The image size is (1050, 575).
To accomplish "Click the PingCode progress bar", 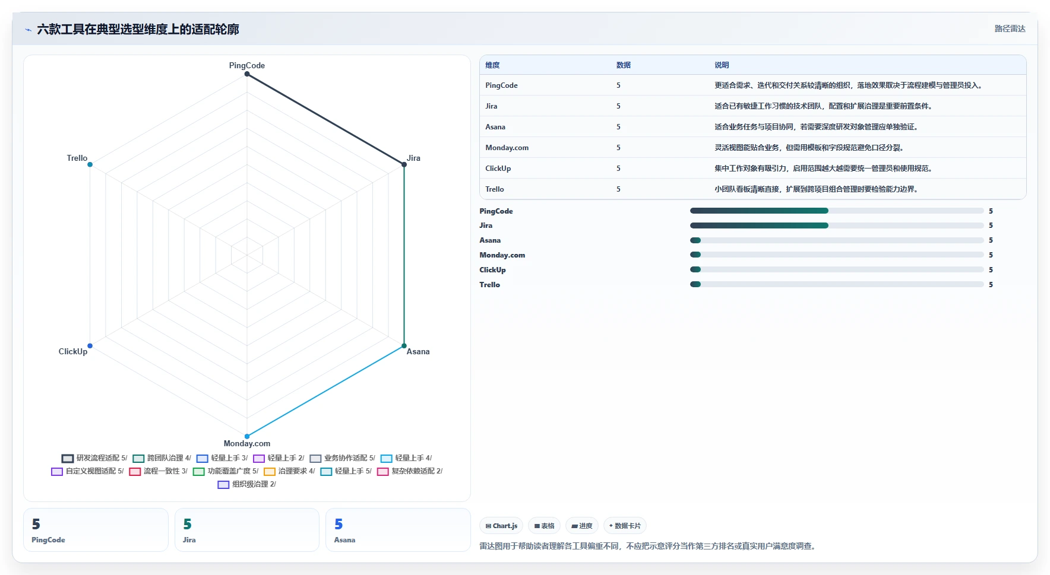I will [x=837, y=211].
